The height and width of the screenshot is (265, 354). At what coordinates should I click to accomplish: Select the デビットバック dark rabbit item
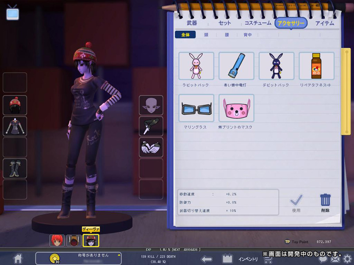pos(276,66)
